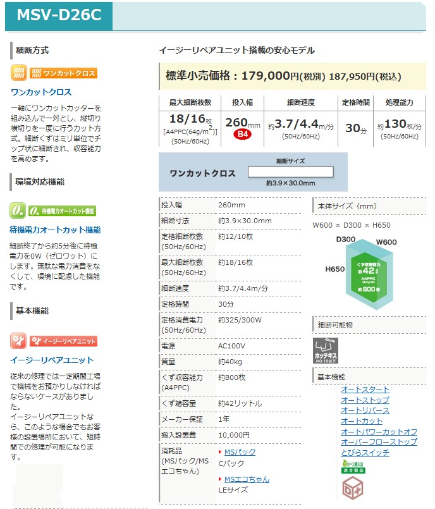Click the AC100V power source value
The height and width of the screenshot is (509, 435).
point(231,346)
